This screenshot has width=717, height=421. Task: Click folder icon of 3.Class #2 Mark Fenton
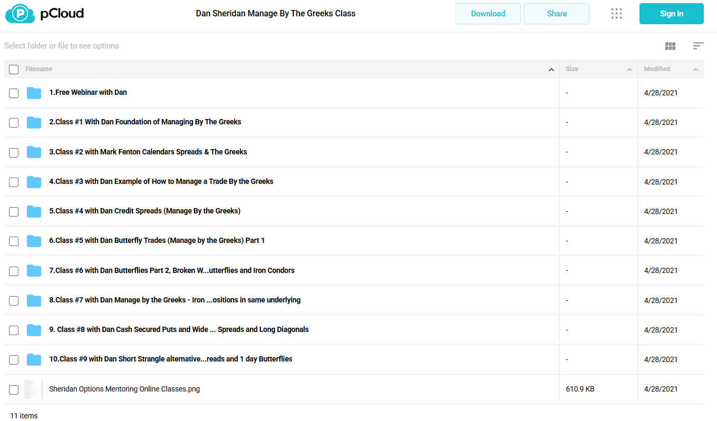tap(34, 152)
